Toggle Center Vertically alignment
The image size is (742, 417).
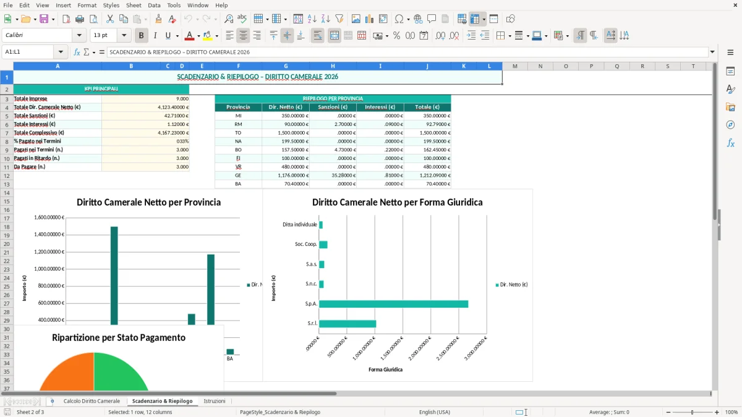[x=287, y=36]
